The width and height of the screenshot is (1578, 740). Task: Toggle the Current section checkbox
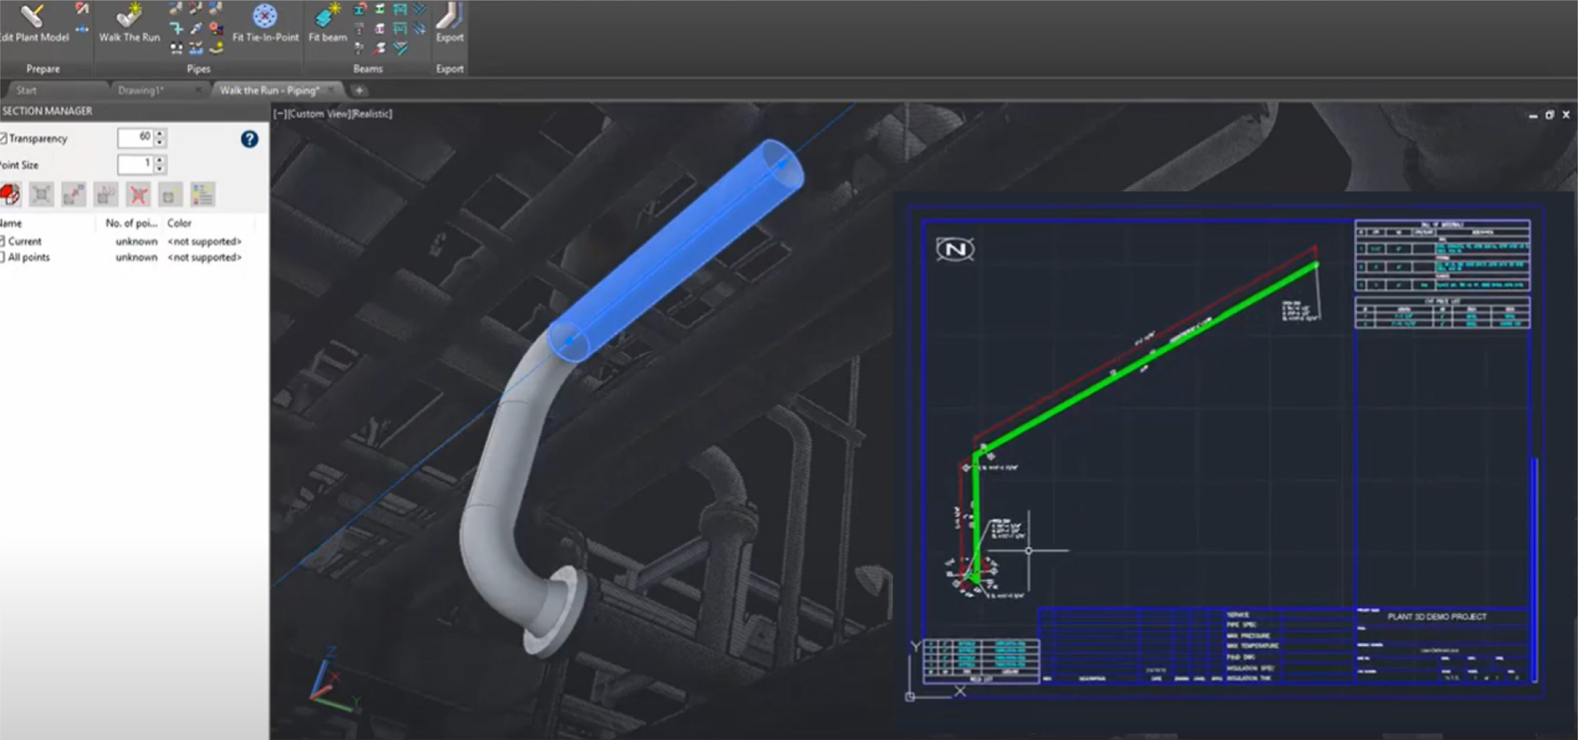pyautogui.click(x=2, y=241)
